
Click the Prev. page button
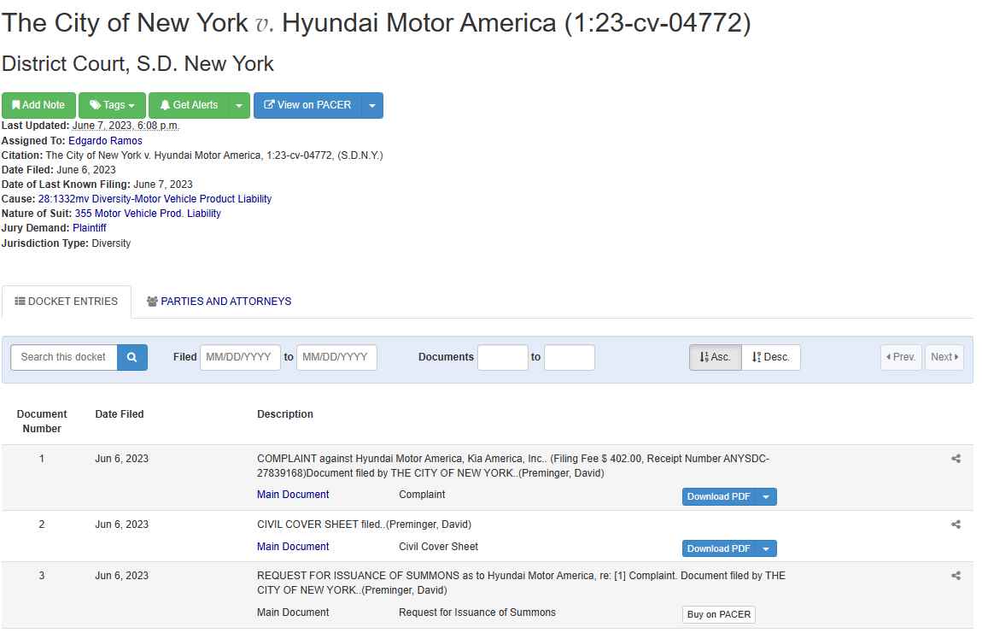coord(901,357)
